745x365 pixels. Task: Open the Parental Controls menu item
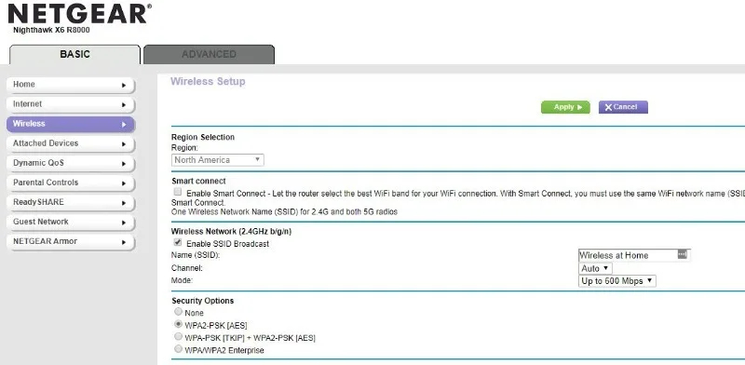[x=71, y=182]
